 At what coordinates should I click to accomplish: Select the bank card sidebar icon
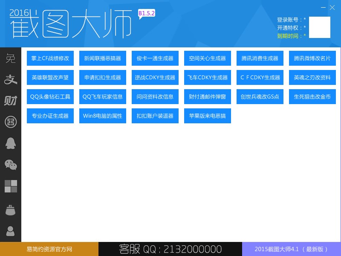[11, 122]
